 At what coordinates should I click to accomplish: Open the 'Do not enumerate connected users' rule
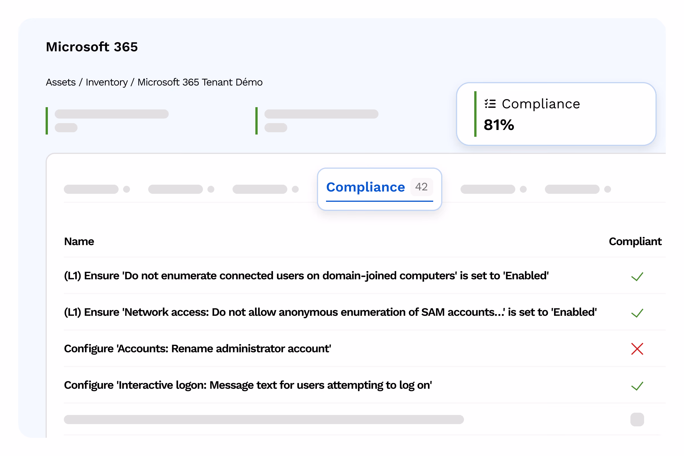point(306,276)
